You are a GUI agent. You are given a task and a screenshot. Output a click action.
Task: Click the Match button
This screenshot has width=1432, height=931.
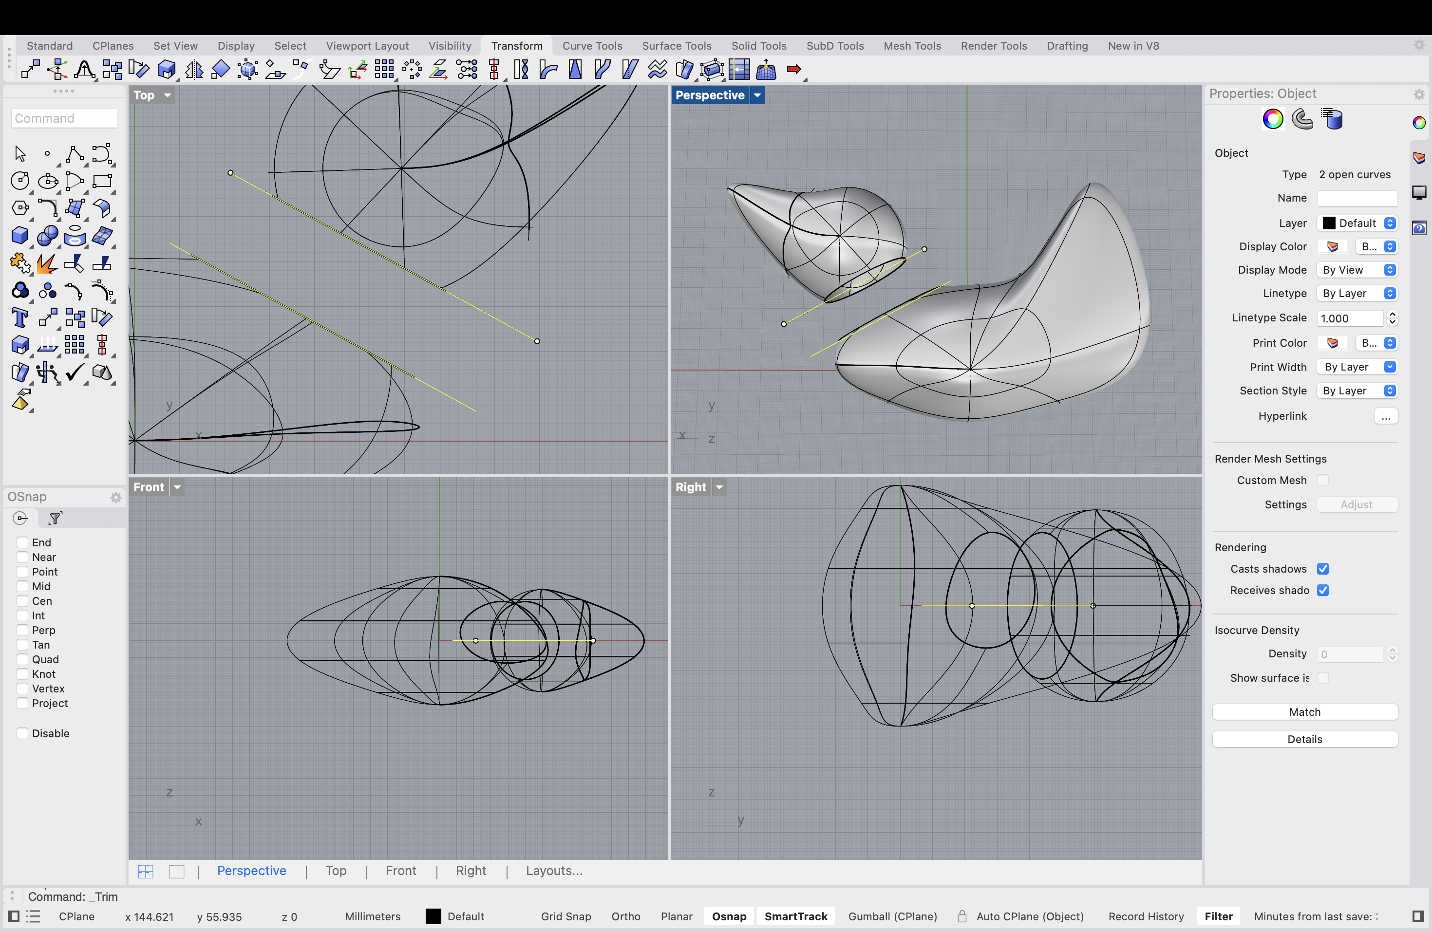(x=1304, y=711)
